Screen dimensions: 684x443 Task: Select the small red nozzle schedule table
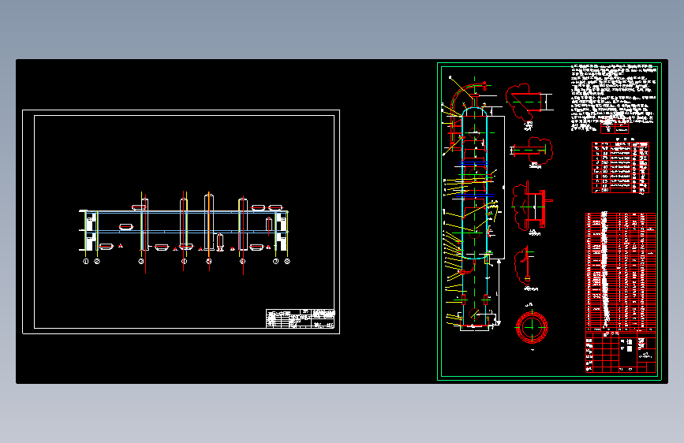[x=620, y=167]
